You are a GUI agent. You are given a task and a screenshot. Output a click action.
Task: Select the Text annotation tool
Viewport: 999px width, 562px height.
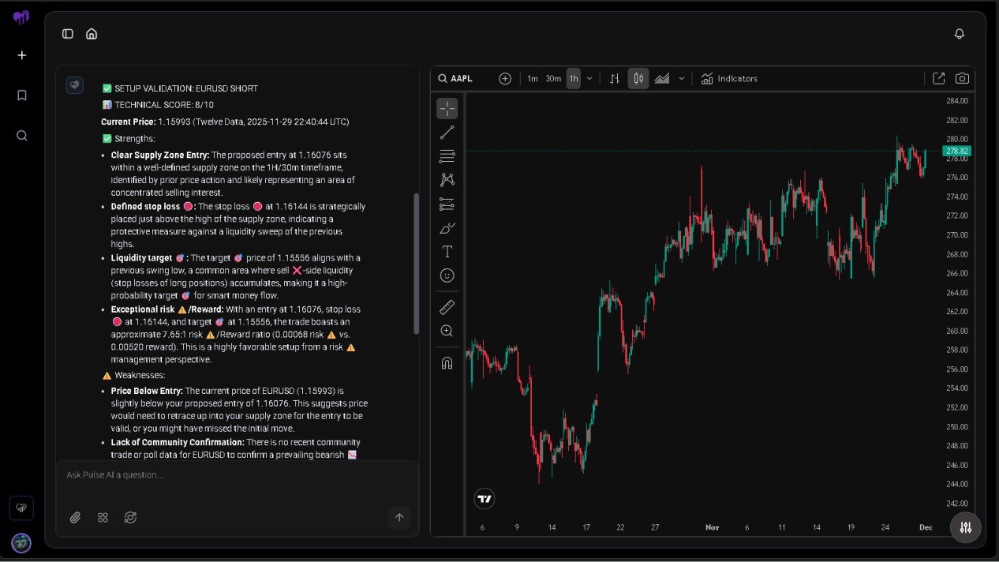pos(447,251)
